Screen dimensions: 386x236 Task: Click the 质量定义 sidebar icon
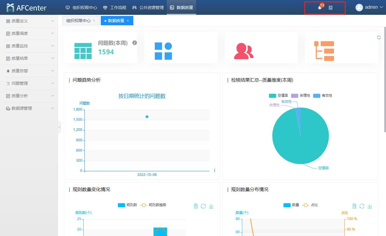tap(8, 21)
